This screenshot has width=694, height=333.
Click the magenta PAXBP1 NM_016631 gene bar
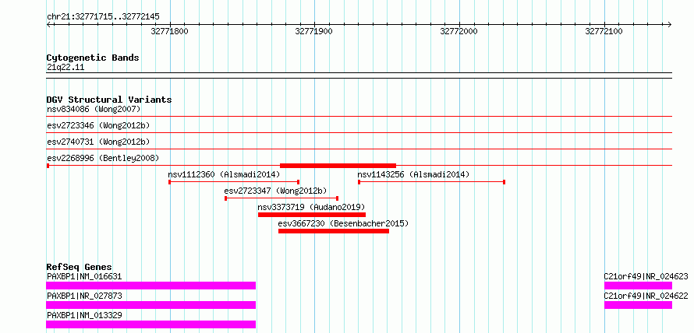pos(151,286)
